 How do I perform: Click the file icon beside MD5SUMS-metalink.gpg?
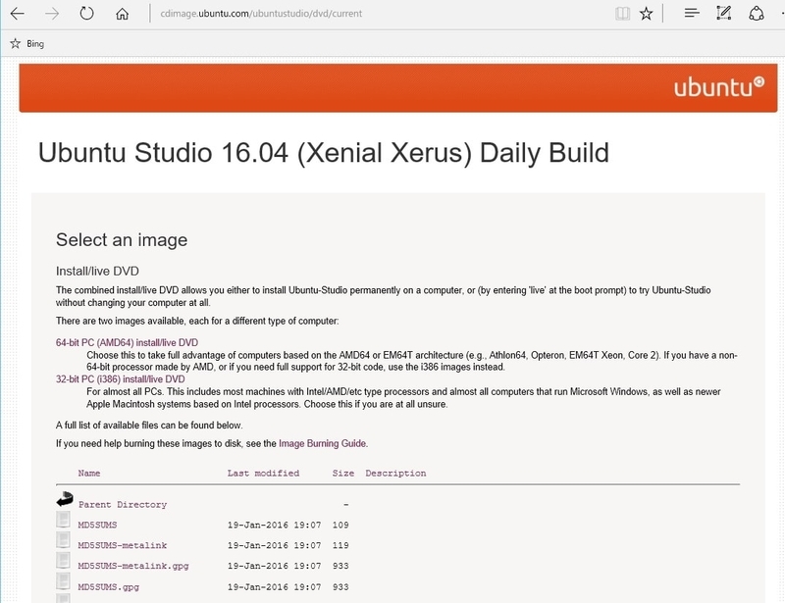(63, 561)
